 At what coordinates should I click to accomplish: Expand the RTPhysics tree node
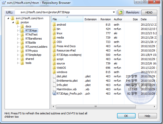pyautogui.click(x=18, y=51)
